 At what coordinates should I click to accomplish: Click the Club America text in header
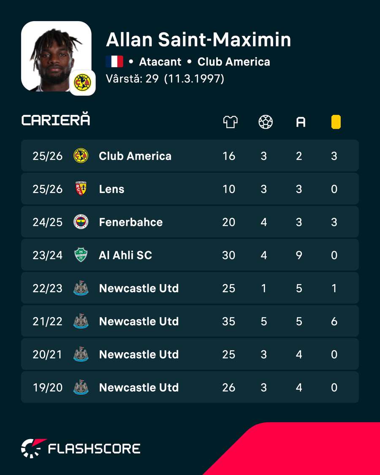point(233,62)
